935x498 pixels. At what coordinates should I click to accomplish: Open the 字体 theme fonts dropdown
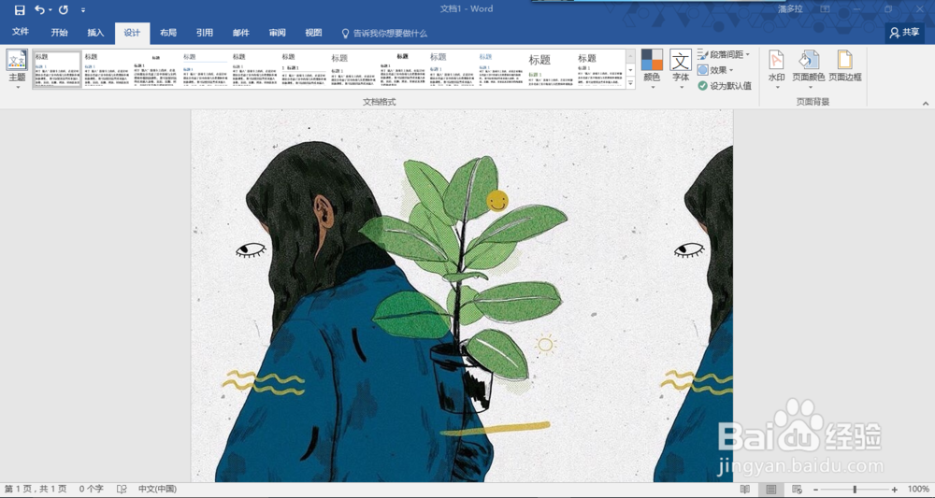(x=681, y=69)
